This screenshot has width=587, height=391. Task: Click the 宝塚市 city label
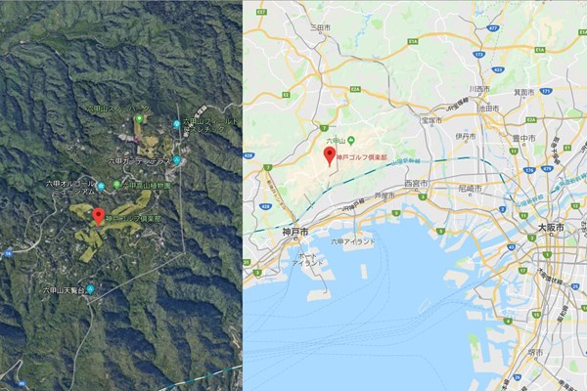431,120
